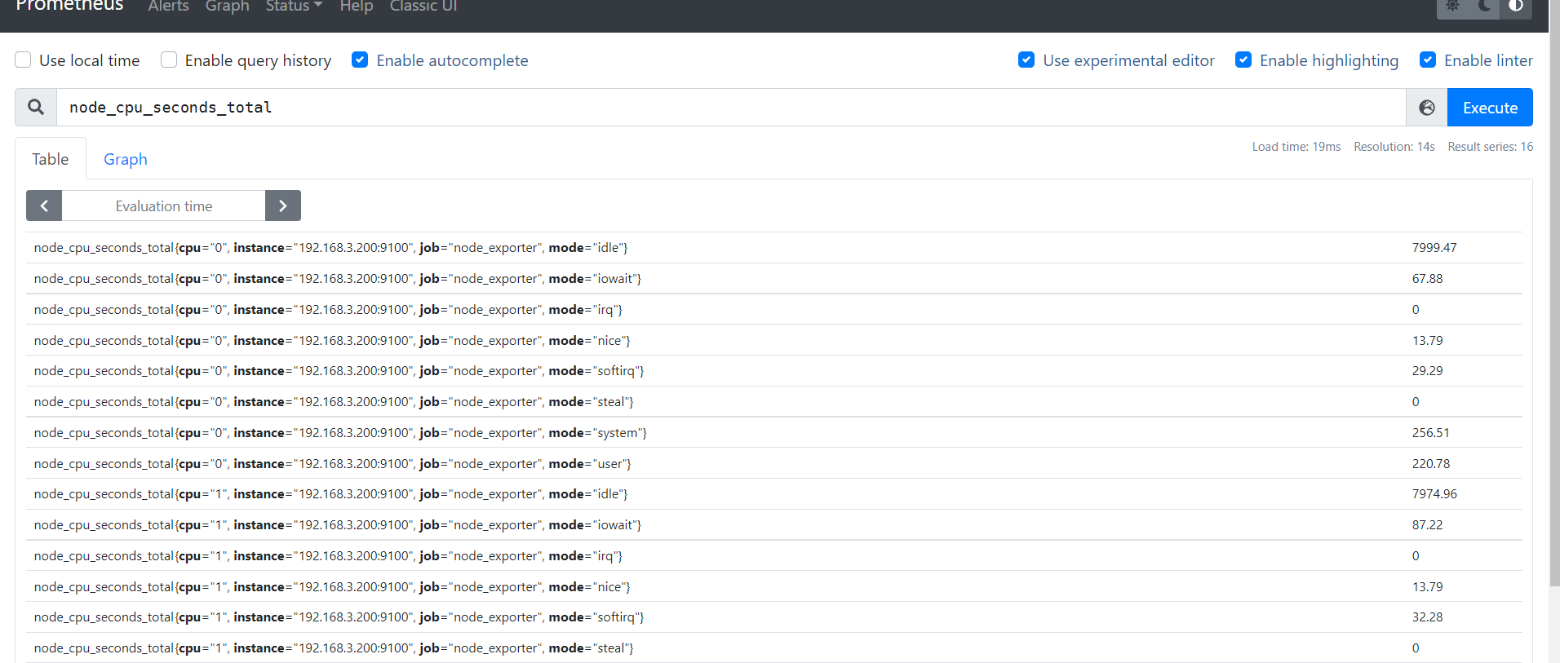
Task: Toggle Enable highlighting checkbox
Action: [x=1243, y=60]
